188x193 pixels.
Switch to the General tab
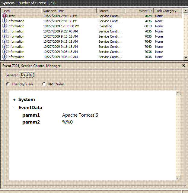coord(11,75)
